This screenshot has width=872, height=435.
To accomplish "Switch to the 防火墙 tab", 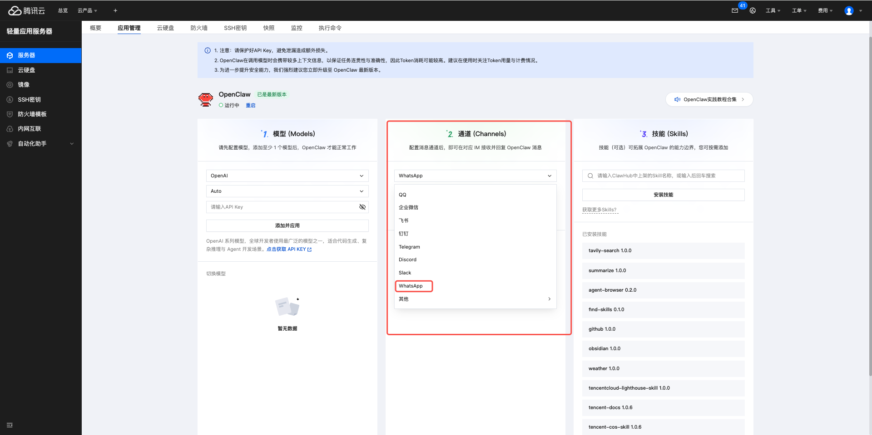I will point(199,28).
